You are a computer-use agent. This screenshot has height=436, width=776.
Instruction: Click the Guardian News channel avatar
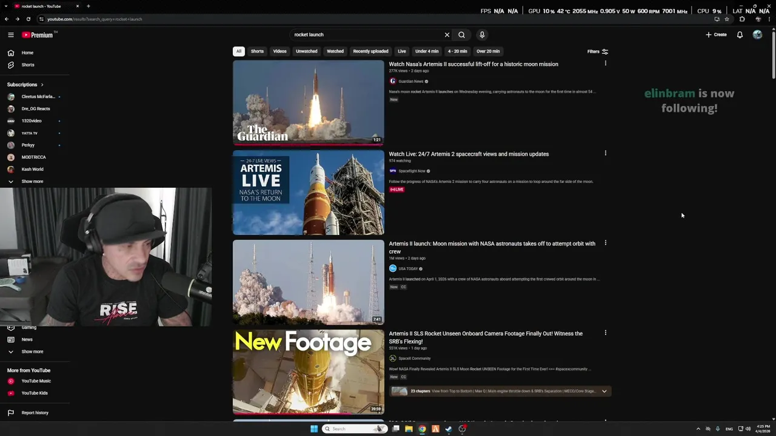[392, 81]
